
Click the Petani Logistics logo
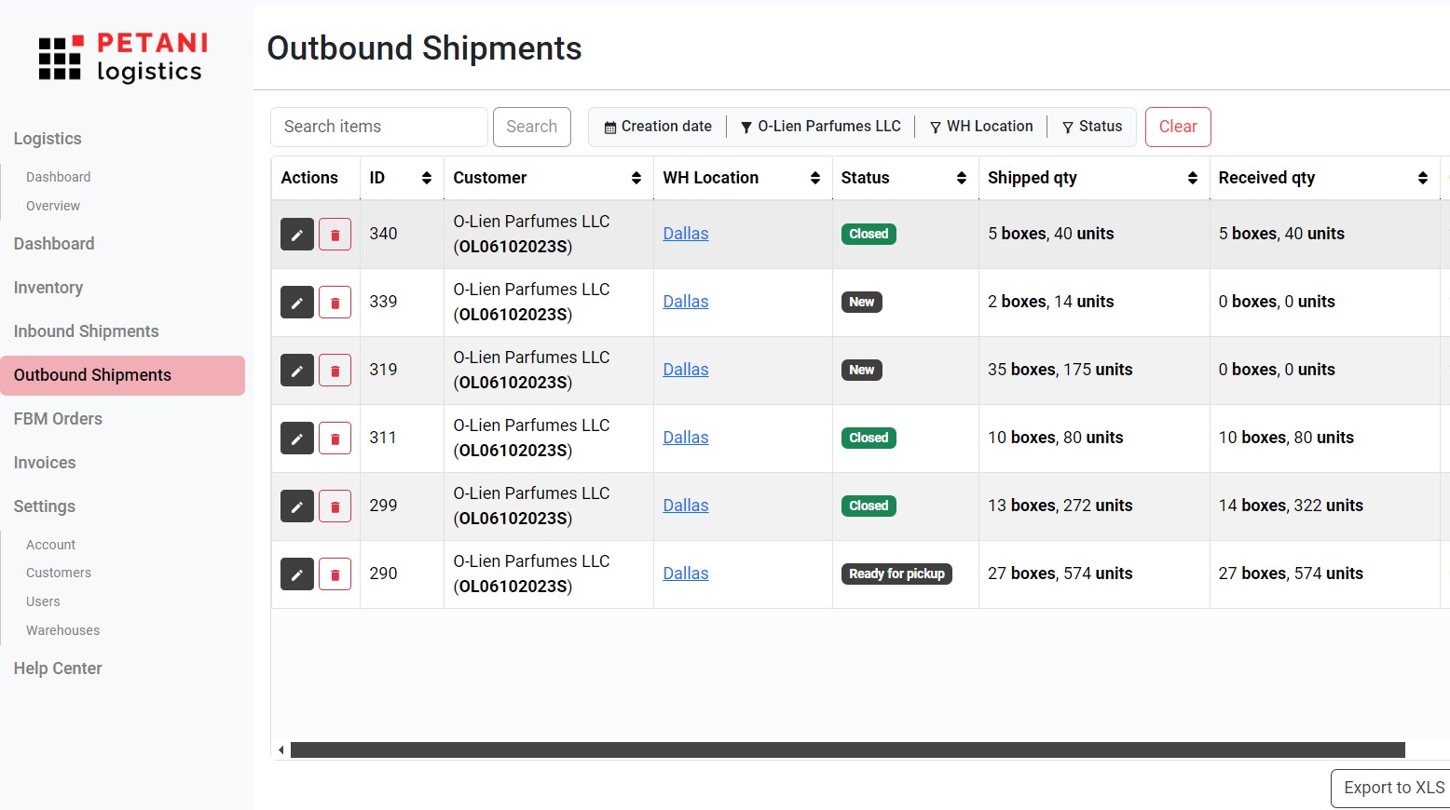[123, 58]
